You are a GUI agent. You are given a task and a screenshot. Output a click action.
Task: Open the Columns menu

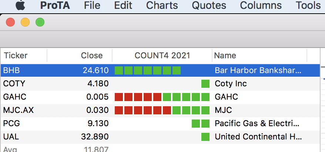point(261,6)
